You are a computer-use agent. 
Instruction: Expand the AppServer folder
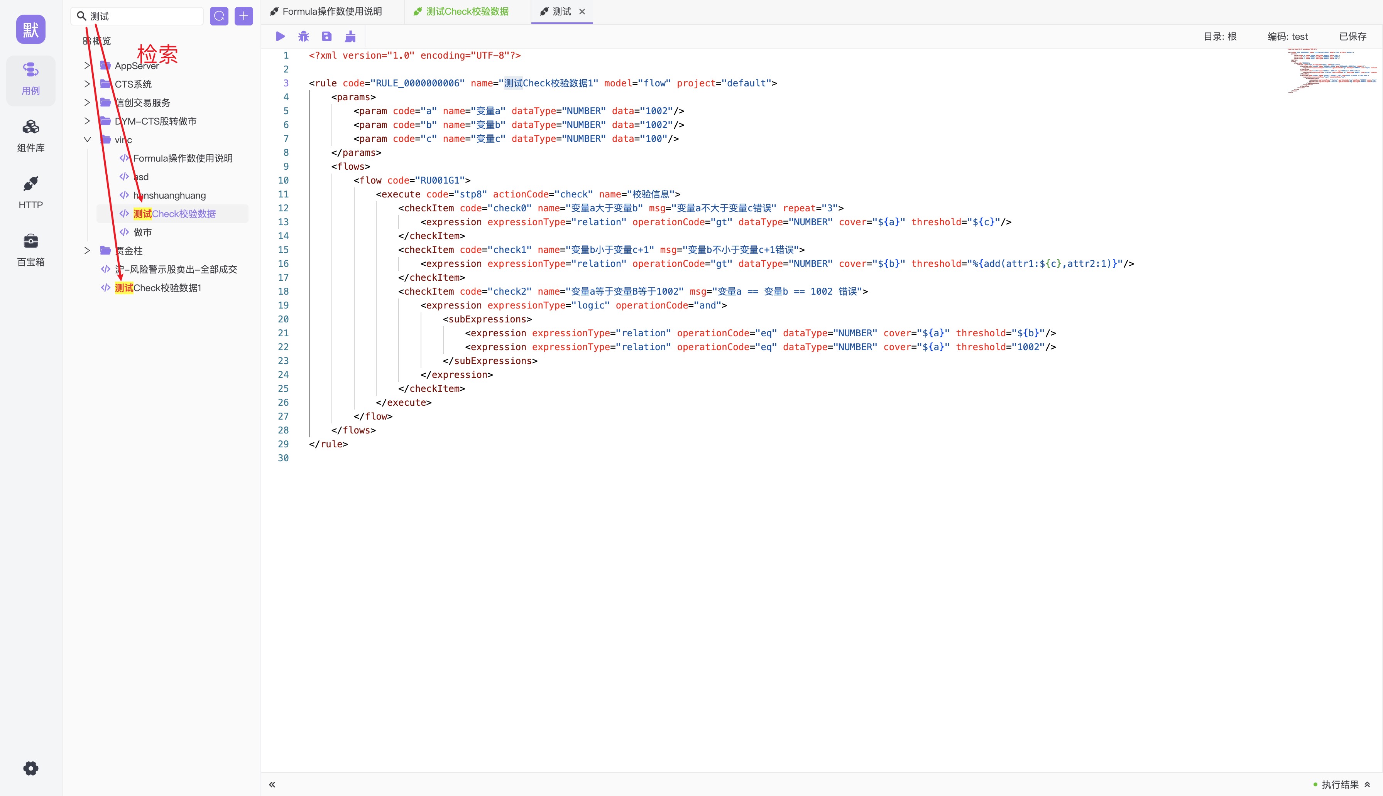click(x=87, y=66)
